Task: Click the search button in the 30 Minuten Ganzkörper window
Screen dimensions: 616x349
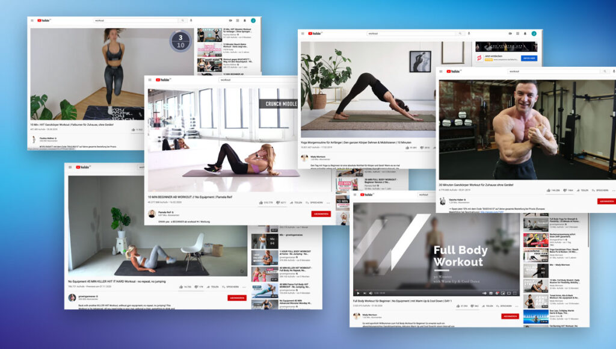Action: point(605,71)
